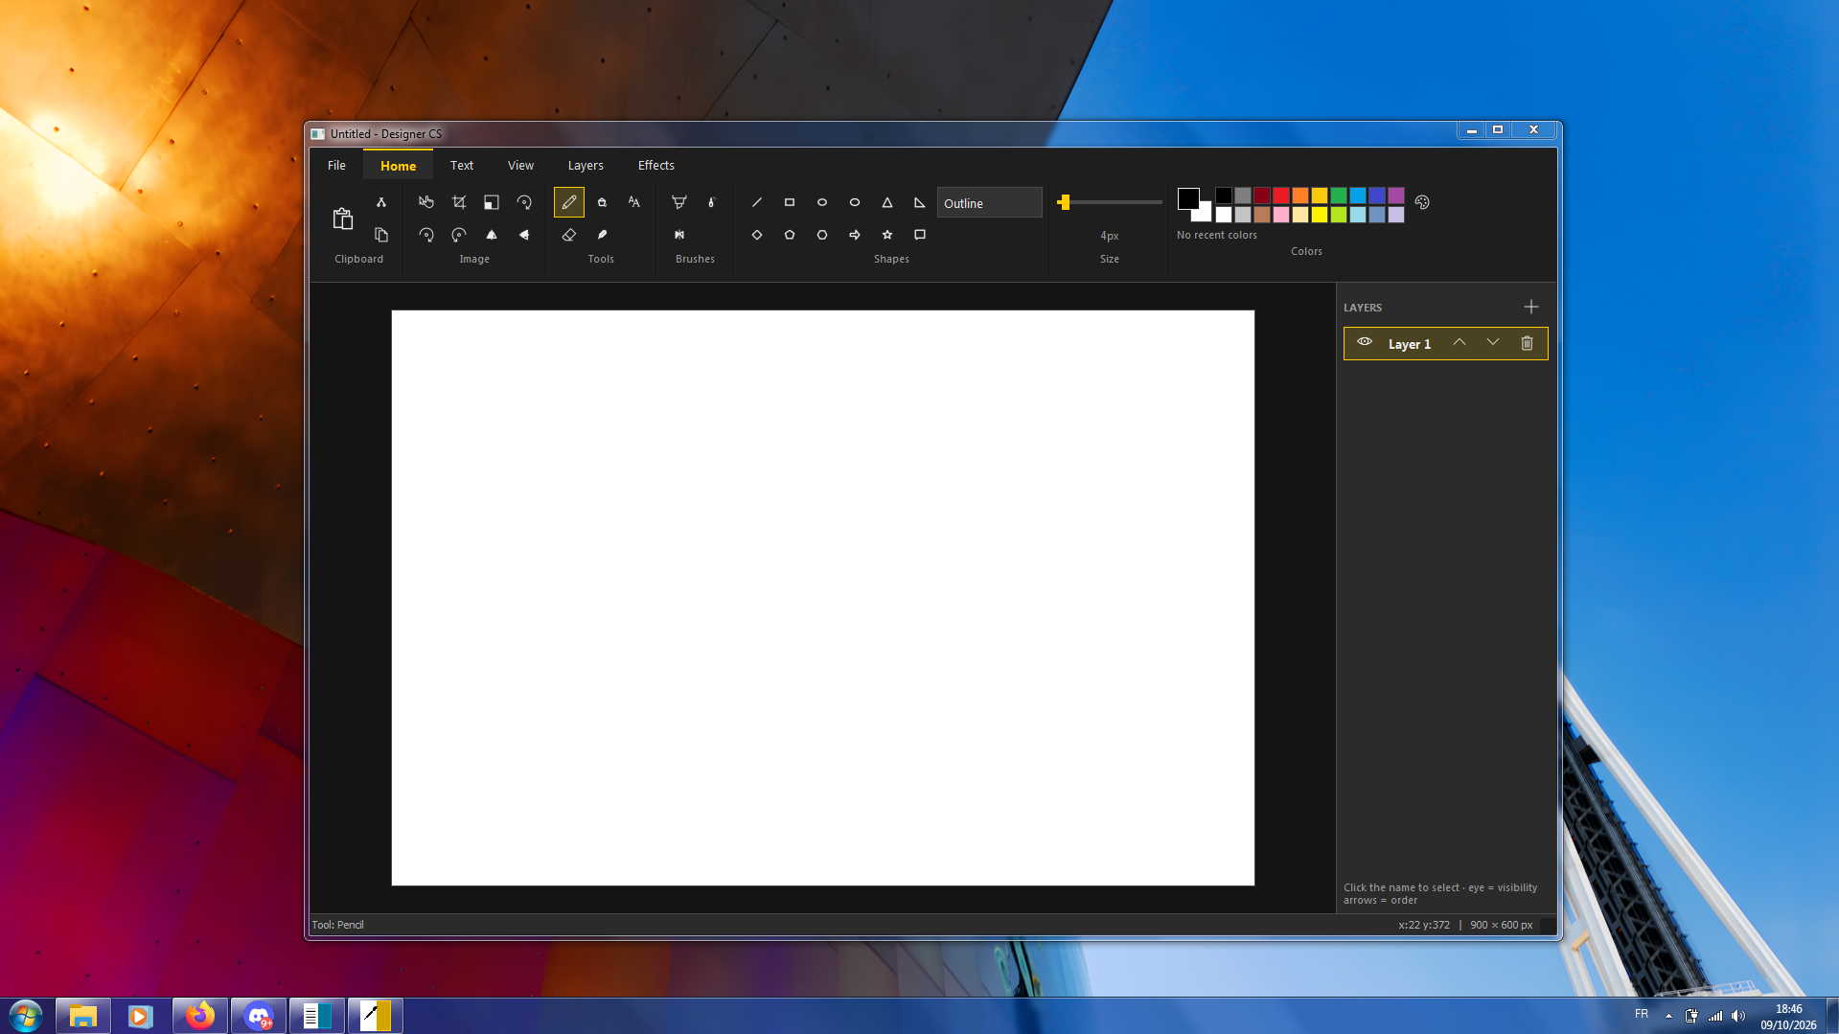Open Firefox from the Windows taskbar
Image resolution: width=1839 pixels, height=1034 pixels.
tap(200, 1016)
